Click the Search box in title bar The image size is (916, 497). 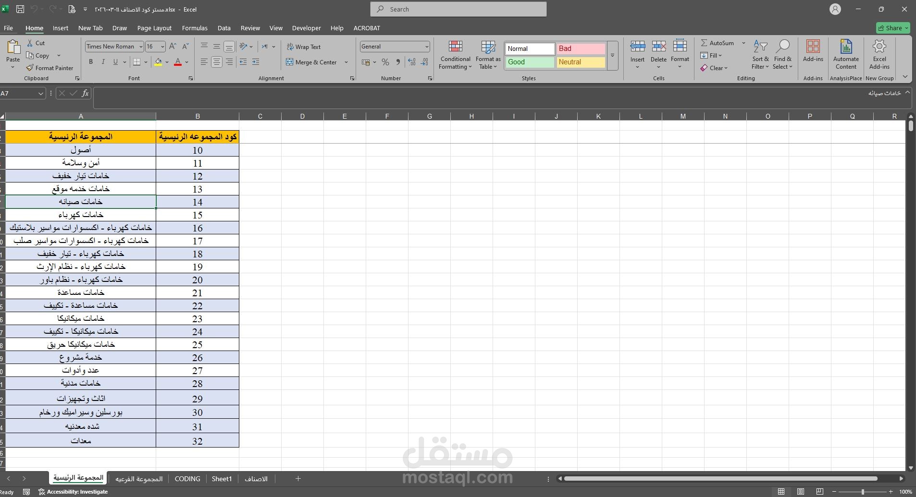458,9
